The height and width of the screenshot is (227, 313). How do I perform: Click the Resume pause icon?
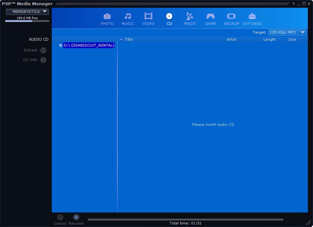[x=76, y=217]
